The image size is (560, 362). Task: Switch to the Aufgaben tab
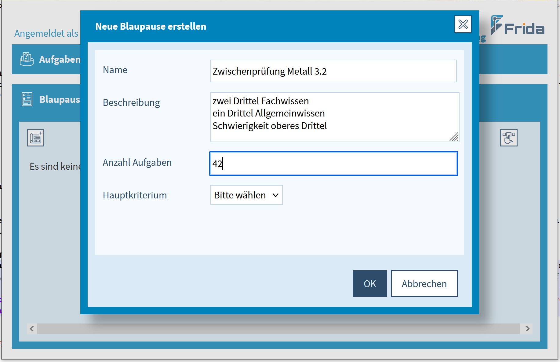click(60, 59)
